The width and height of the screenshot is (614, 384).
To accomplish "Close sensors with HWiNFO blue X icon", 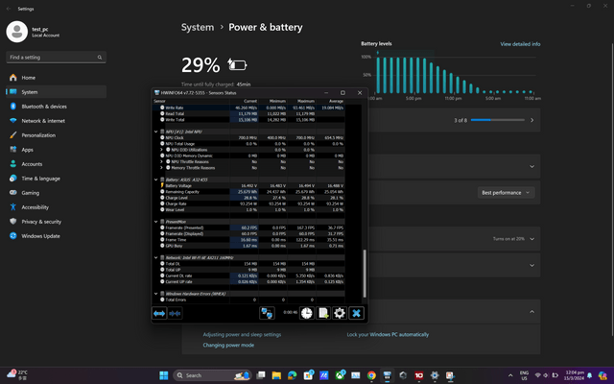I will pyautogui.click(x=356, y=313).
